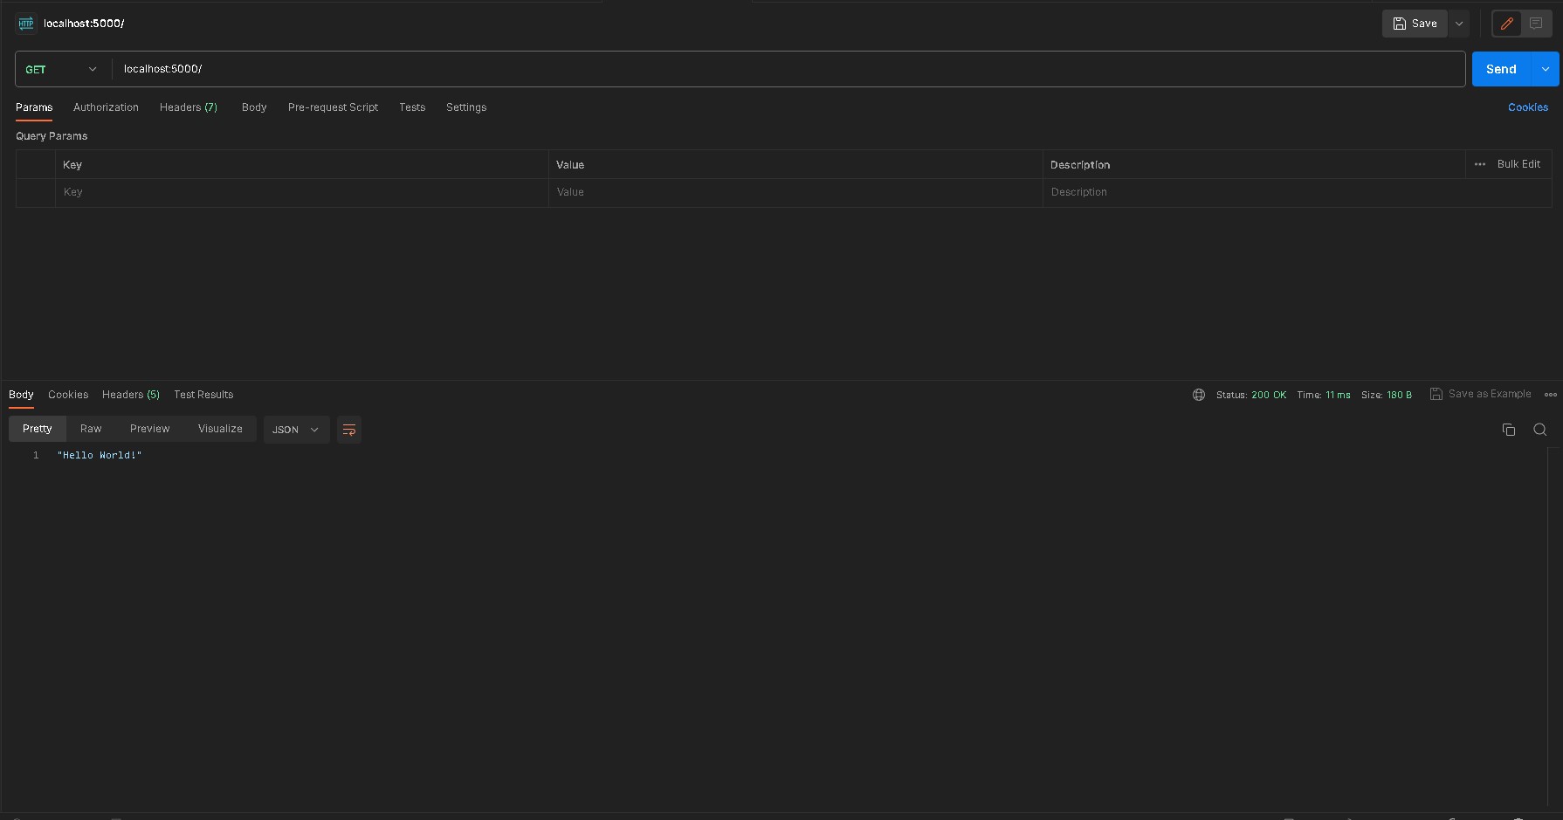The image size is (1563, 820).
Task: Switch to the Authorization tab
Action: (x=106, y=107)
